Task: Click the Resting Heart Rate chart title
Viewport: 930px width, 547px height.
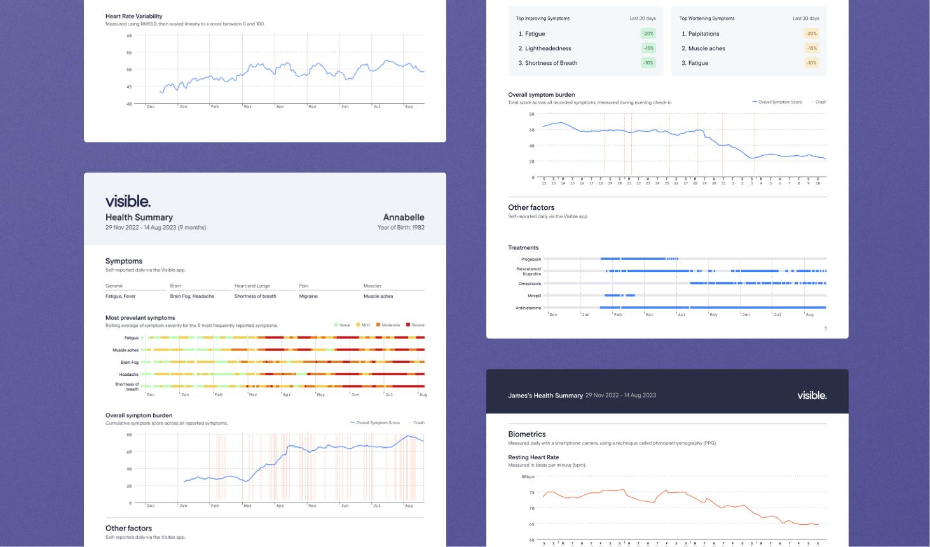Action: coord(533,457)
